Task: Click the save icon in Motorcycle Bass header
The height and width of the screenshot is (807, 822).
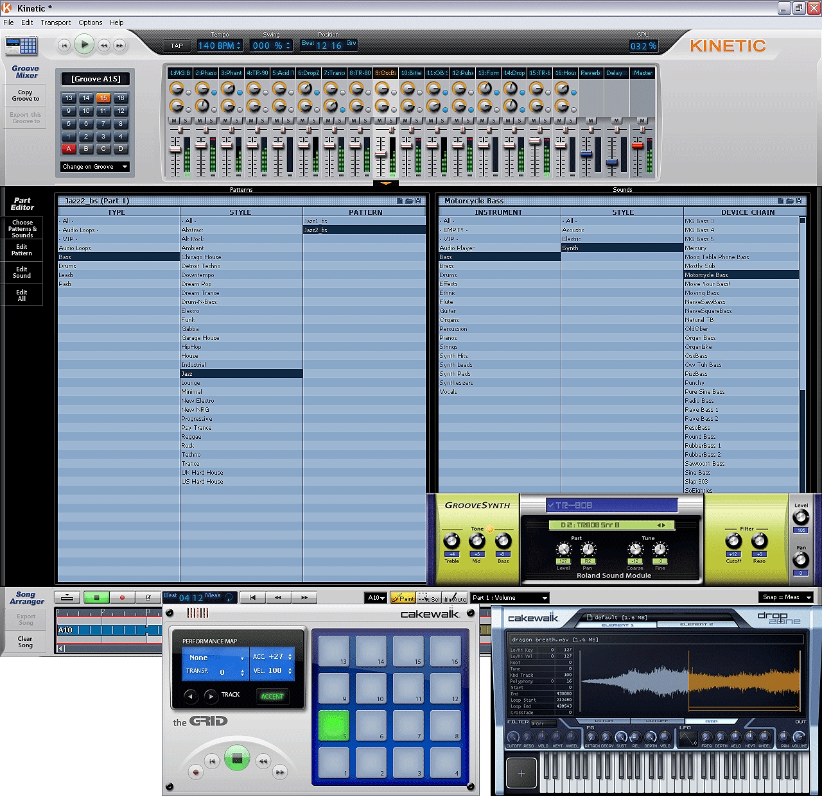Action: 799,201
